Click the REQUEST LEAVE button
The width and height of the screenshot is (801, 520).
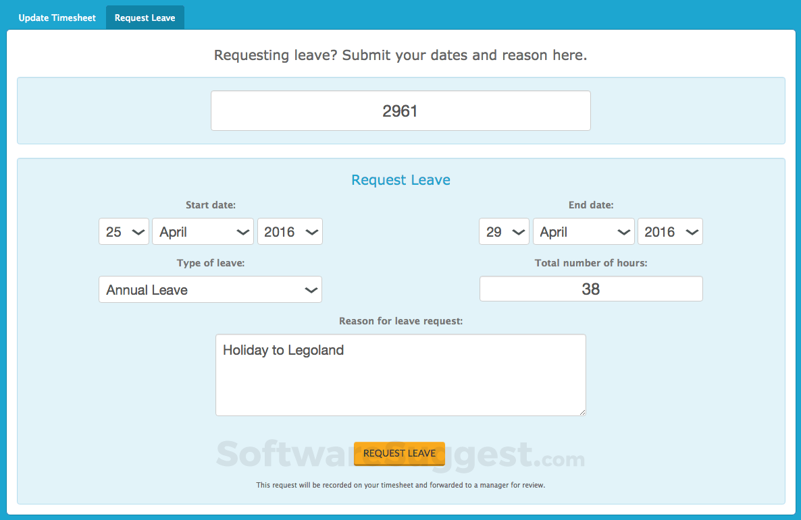399,453
